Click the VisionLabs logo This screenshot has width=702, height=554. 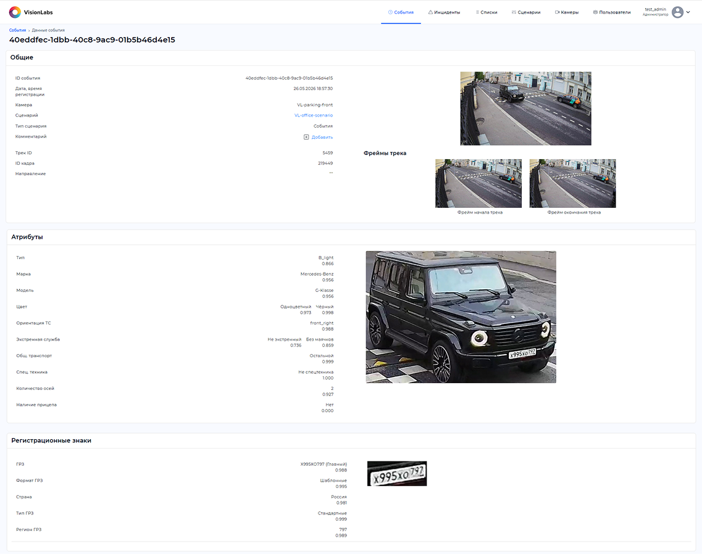point(31,12)
